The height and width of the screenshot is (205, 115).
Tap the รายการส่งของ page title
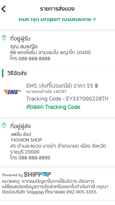point(57,9)
